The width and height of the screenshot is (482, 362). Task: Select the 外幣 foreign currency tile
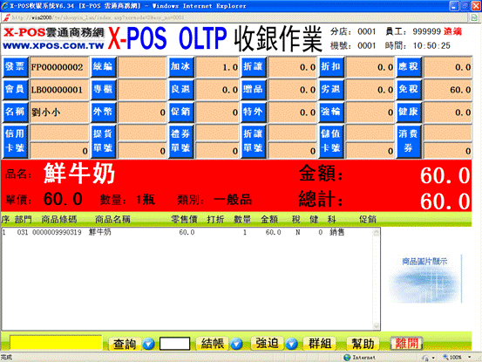[x=103, y=112]
